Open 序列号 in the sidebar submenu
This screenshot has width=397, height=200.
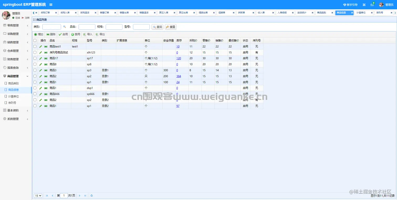pyautogui.click(x=12, y=103)
